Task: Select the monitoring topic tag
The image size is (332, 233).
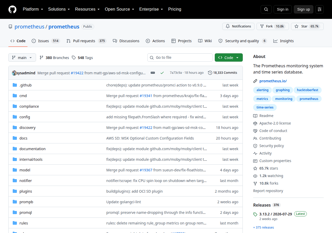Action: click(x=284, y=99)
